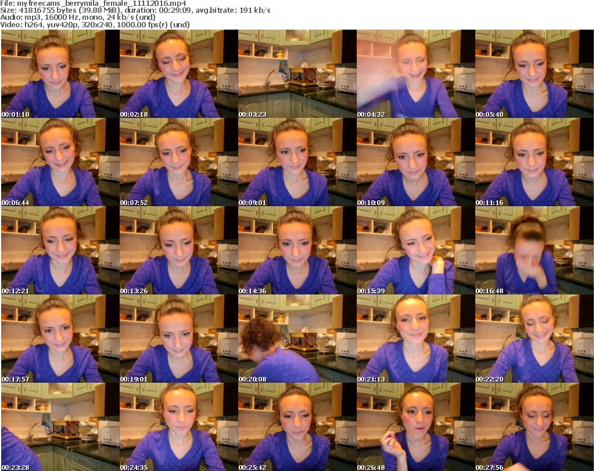Click the 00:24:35 timestamp label
The width and height of the screenshot is (595, 471).
[134, 468]
